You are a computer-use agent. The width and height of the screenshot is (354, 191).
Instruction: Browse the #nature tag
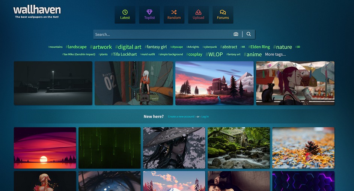pos(282,47)
